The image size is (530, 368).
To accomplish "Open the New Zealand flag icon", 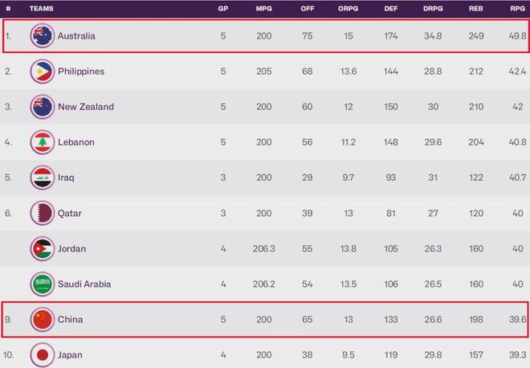I will (x=43, y=107).
